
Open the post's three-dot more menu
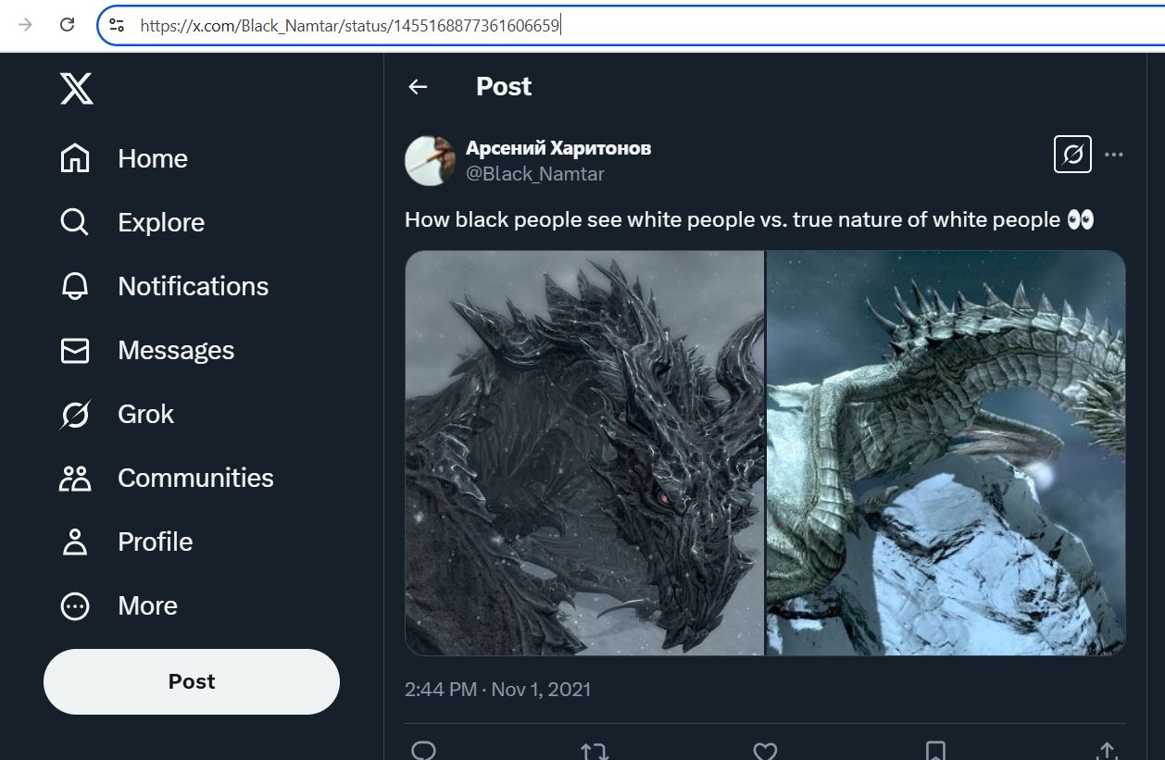pyautogui.click(x=1114, y=155)
